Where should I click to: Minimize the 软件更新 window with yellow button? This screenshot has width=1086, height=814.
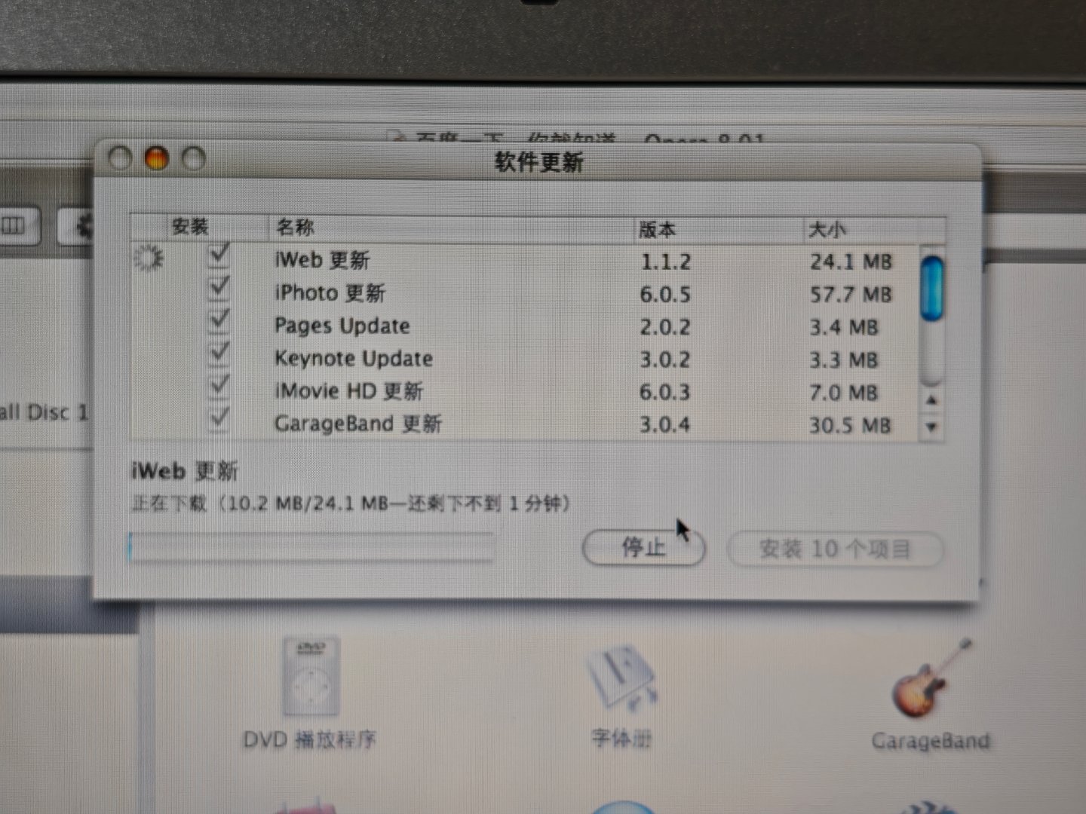pyautogui.click(x=156, y=158)
